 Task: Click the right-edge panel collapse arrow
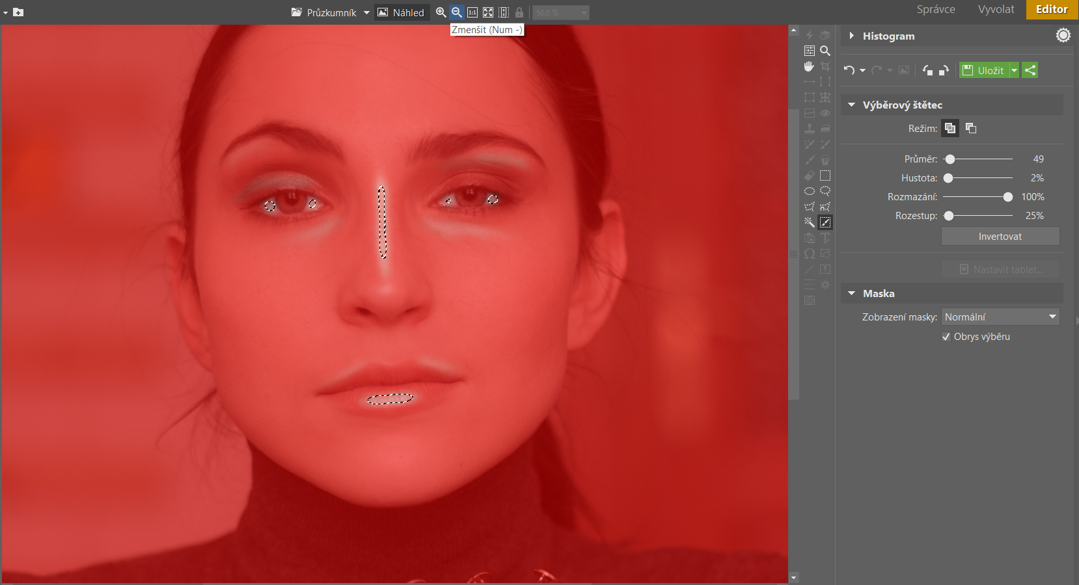(1077, 320)
